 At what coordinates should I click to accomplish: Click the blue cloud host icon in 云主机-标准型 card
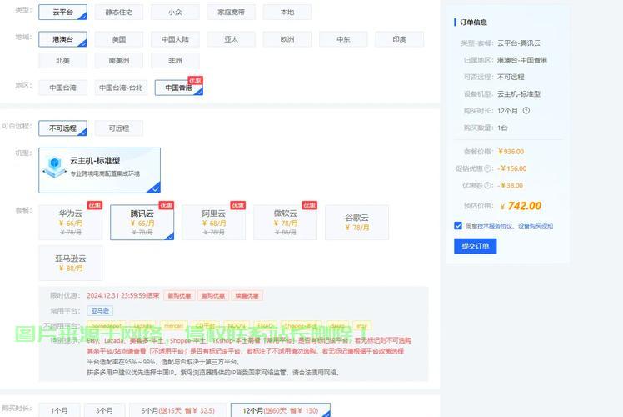click(55, 167)
